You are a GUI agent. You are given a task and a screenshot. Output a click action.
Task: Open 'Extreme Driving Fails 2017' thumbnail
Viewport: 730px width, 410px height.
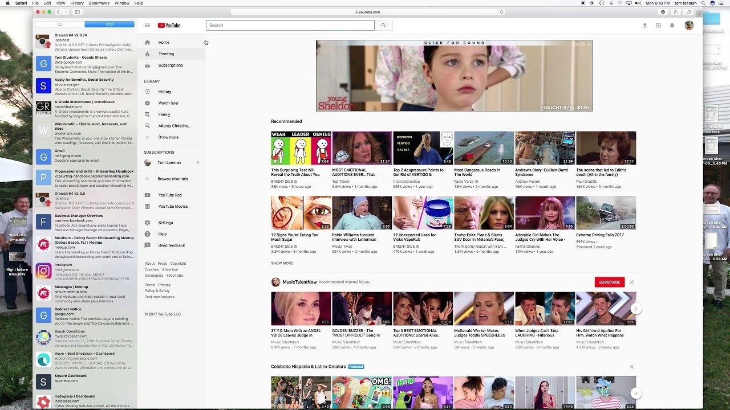pyautogui.click(x=606, y=213)
